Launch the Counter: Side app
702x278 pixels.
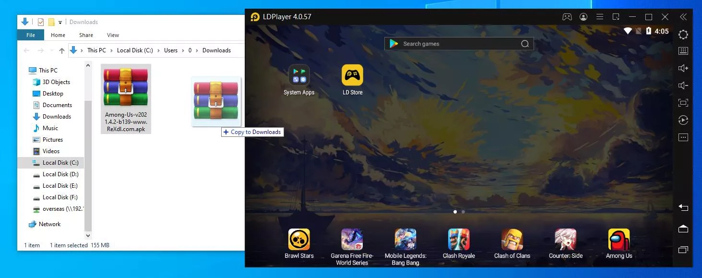tap(566, 239)
